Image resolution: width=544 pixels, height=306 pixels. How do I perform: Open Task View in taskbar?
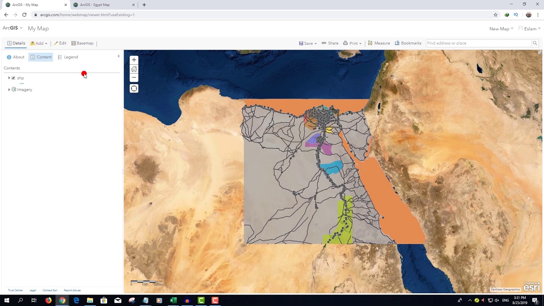pos(34,300)
